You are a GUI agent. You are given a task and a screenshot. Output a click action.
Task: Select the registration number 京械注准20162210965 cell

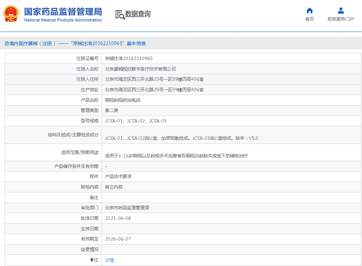coord(128,58)
